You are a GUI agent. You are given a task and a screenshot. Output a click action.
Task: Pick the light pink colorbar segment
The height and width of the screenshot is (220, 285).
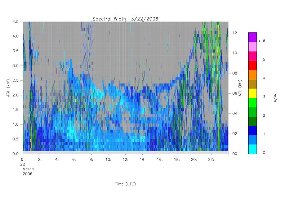click(253, 47)
